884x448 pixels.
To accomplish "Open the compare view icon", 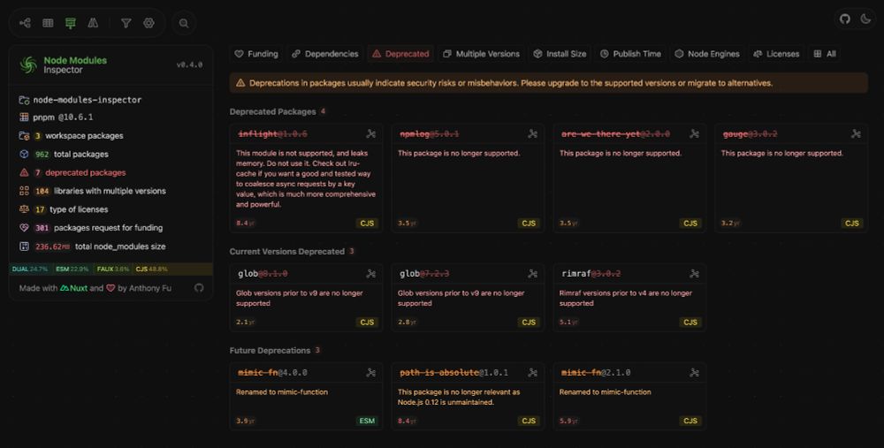I will (93, 23).
